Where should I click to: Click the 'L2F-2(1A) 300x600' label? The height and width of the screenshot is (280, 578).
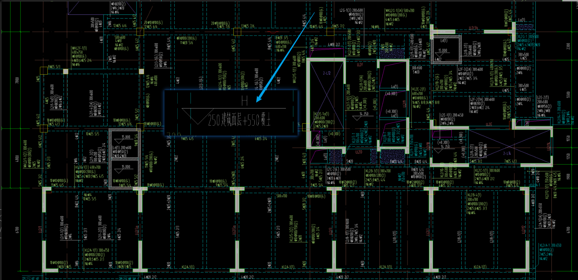pos(483,99)
